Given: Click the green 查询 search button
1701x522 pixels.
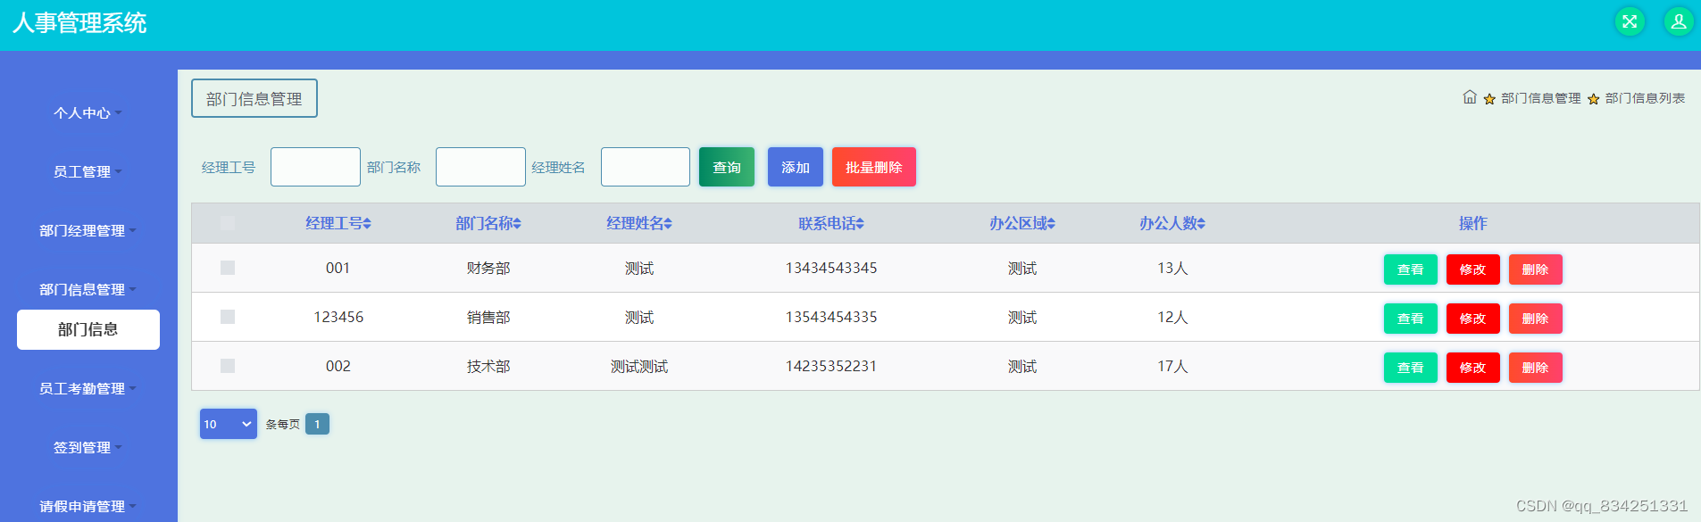Looking at the screenshot, I should [x=727, y=167].
